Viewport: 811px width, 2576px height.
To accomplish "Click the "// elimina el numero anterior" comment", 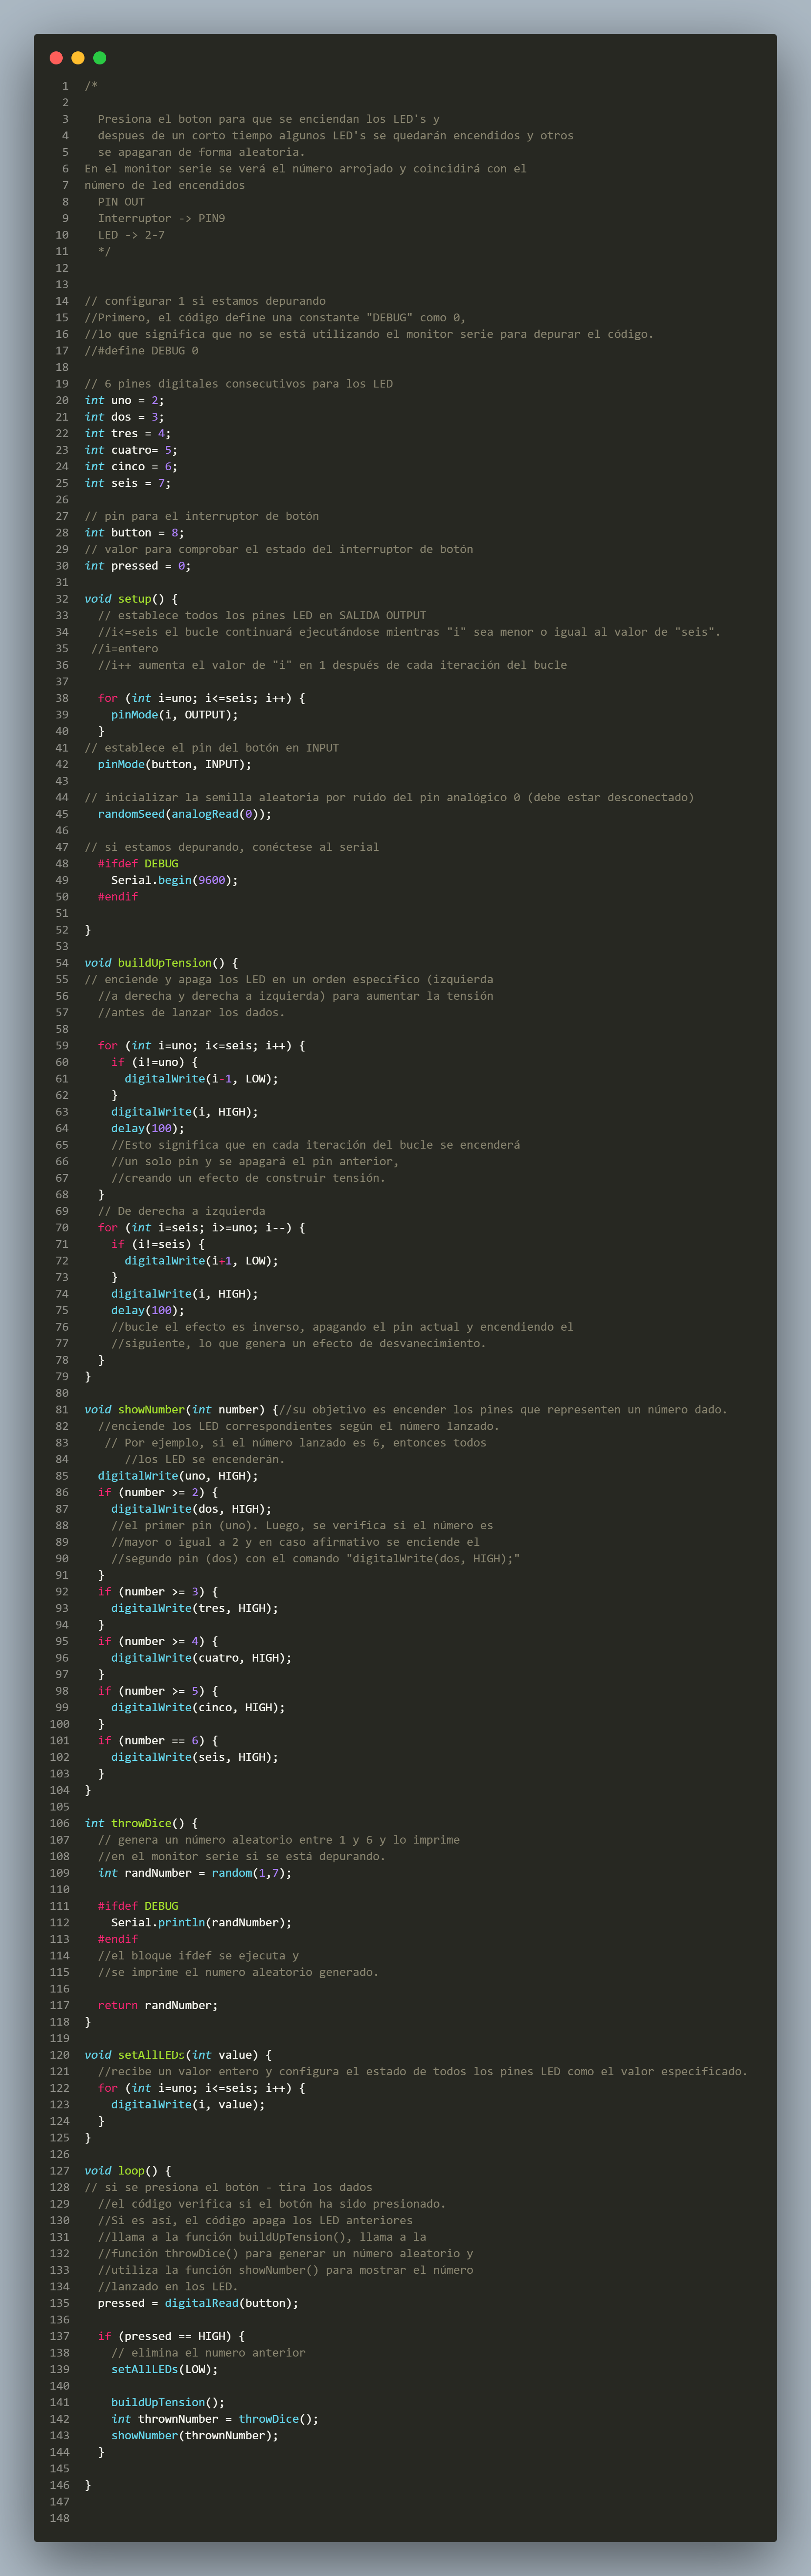I will (208, 2353).
